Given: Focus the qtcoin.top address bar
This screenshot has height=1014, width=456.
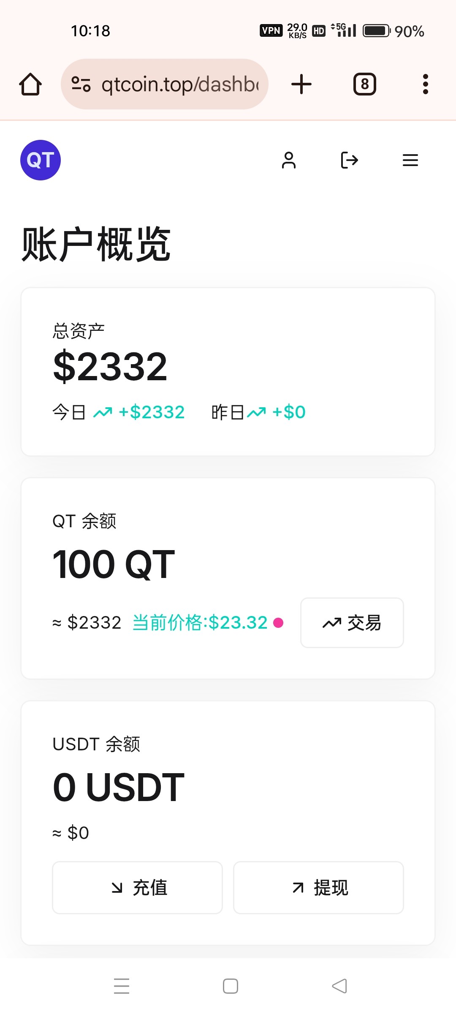Looking at the screenshot, I should click(x=179, y=84).
